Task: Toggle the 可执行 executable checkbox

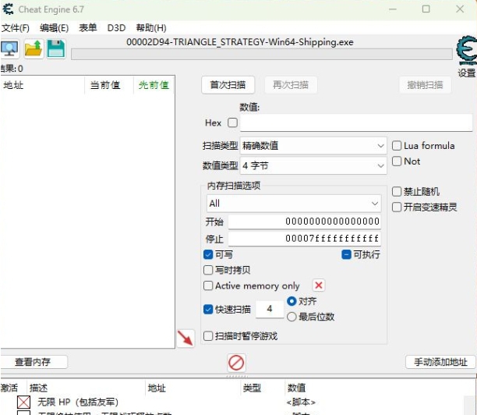Action: click(x=347, y=254)
